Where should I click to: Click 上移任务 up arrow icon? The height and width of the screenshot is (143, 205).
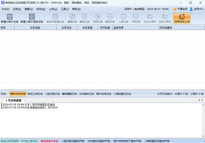(124, 17)
